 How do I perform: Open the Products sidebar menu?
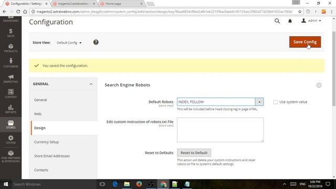tap(10, 48)
